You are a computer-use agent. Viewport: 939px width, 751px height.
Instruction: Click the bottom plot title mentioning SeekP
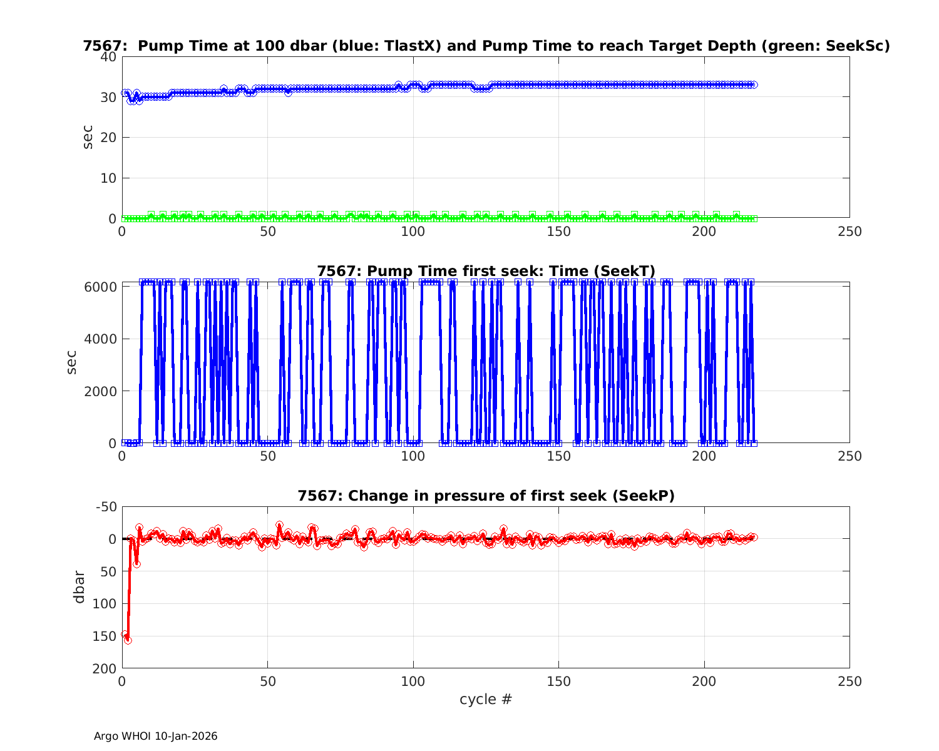click(486, 496)
